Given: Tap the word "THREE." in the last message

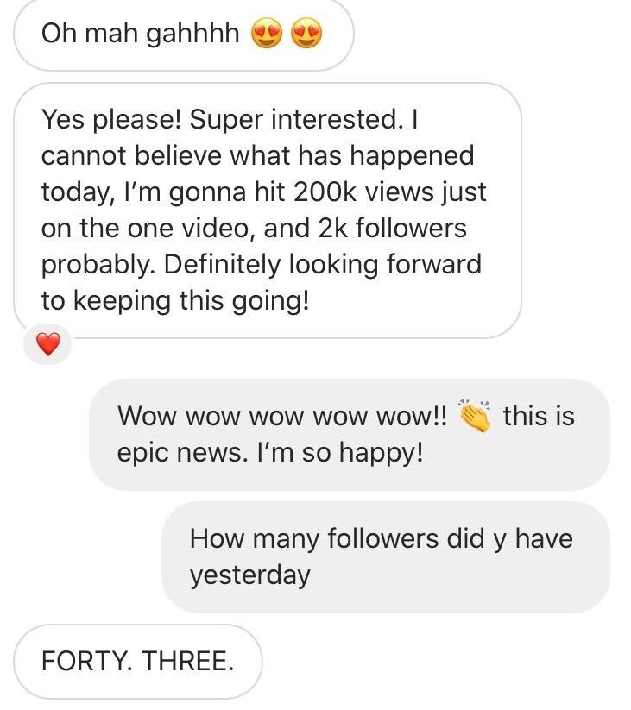Looking at the screenshot, I should pos(189,661).
